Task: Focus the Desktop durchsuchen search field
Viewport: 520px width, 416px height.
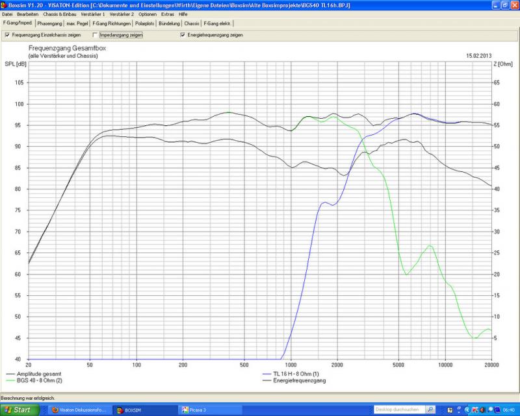Action: (x=400, y=410)
